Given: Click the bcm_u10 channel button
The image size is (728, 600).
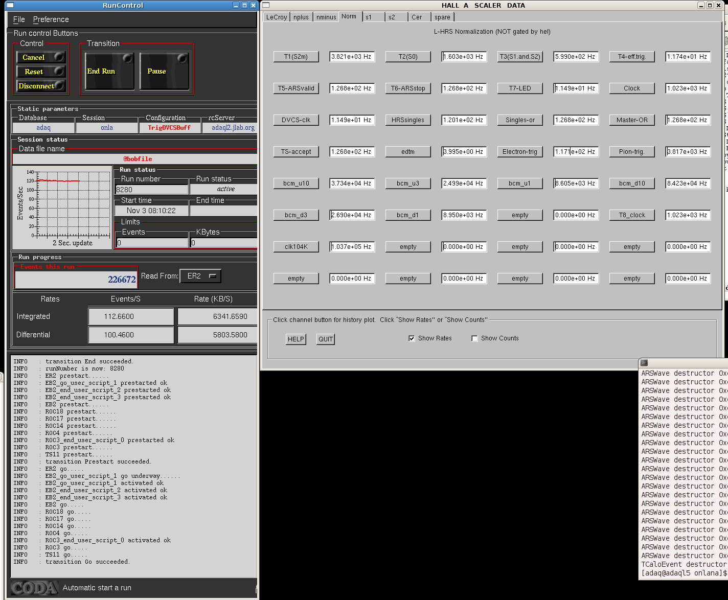Looking at the screenshot, I should 296,183.
